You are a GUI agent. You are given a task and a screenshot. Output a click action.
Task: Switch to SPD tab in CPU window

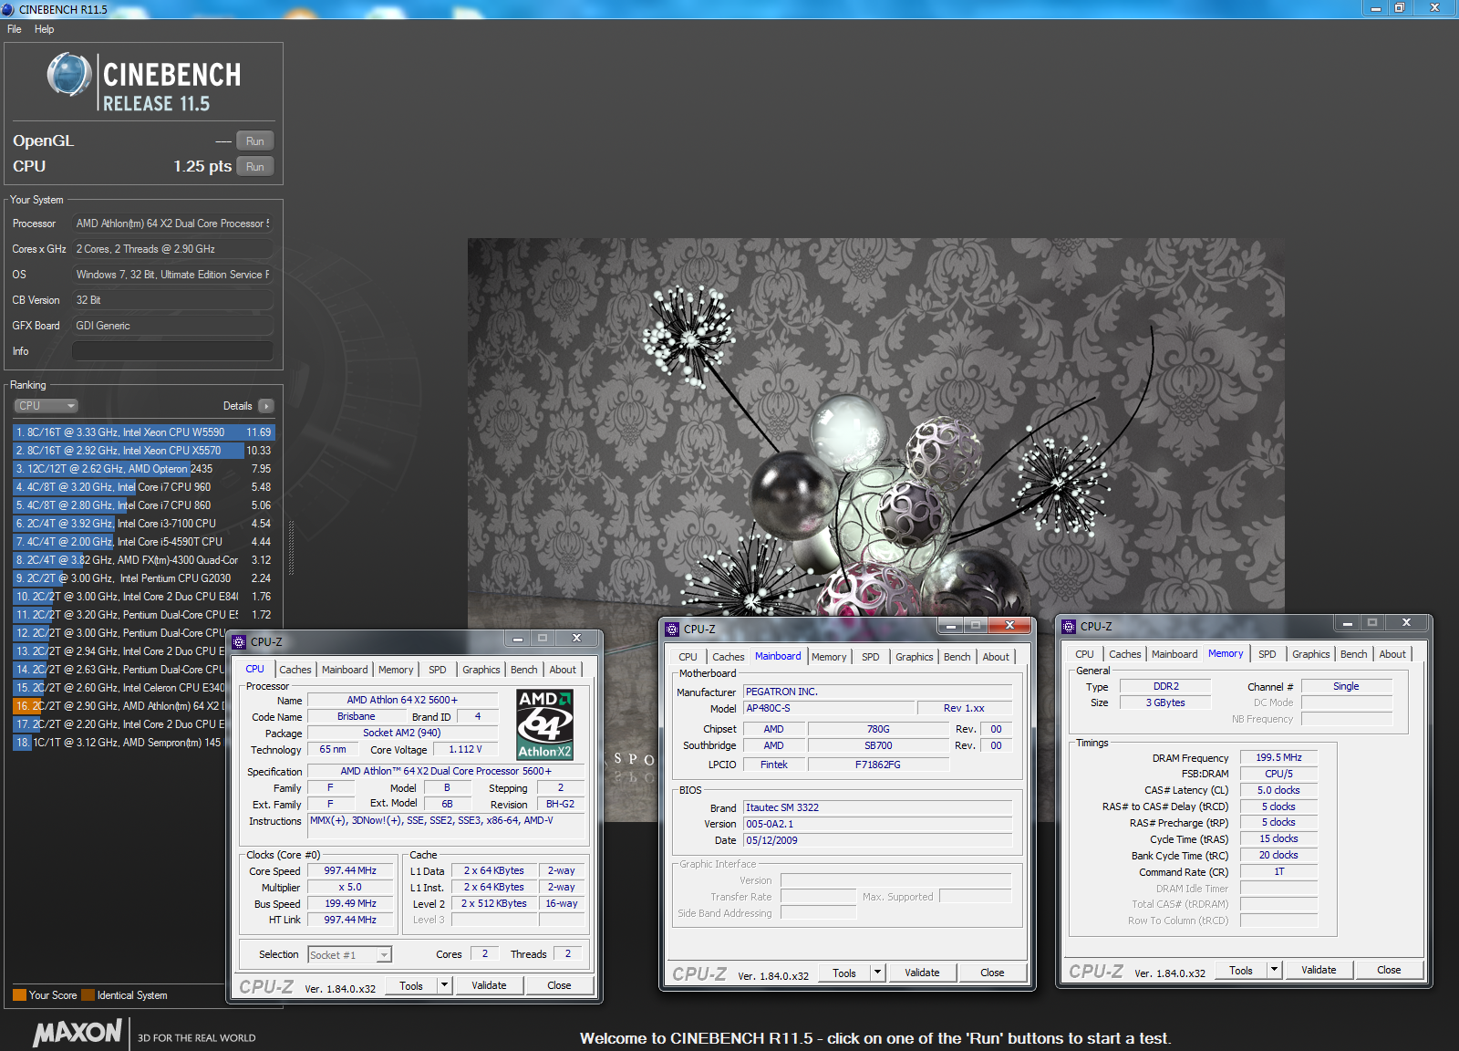click(x=438, y=670)
